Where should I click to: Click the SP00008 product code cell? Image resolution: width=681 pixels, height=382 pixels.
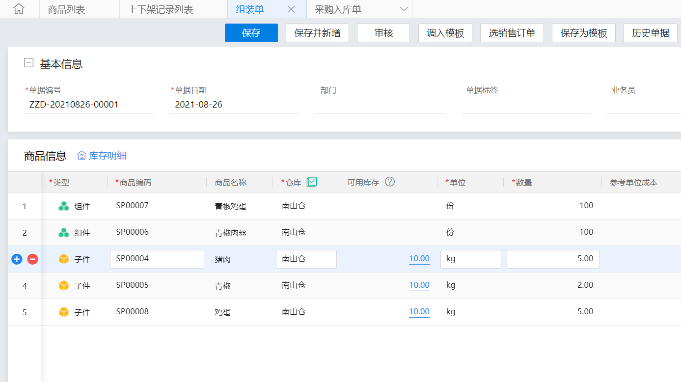coord(132,312)
